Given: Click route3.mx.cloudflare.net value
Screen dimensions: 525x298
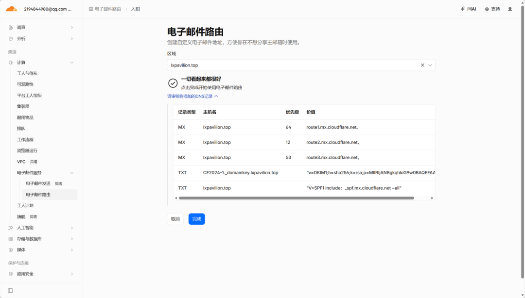Looking at the screenshot, I should click(x=333, y=158).
